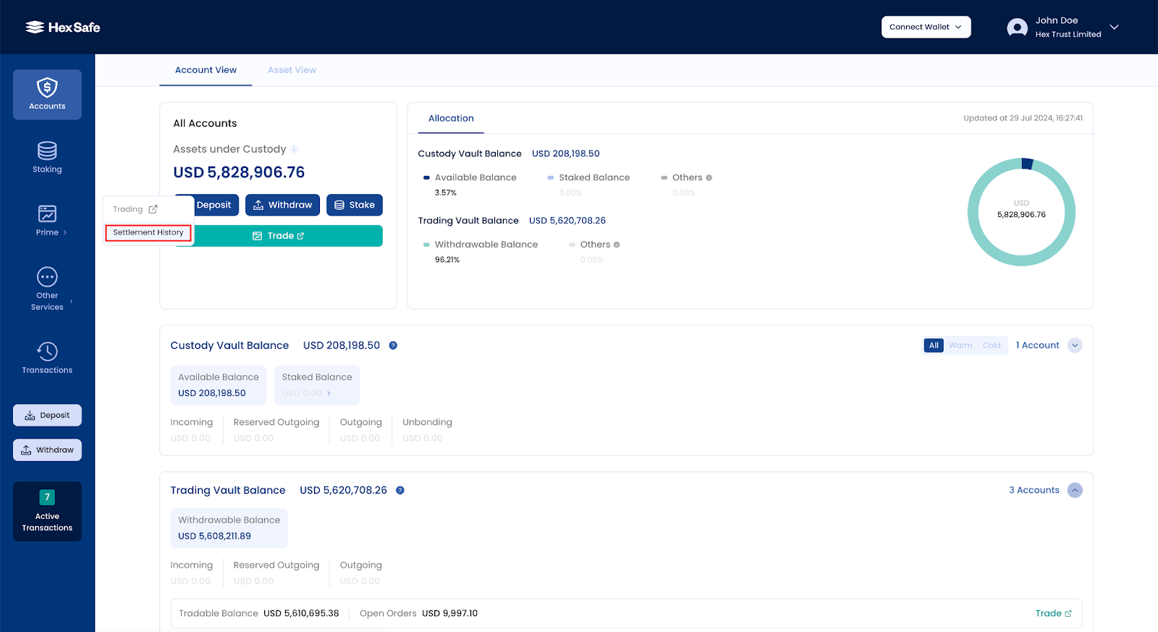This screenshot has height=632, width=1158.
Task: Expand the Custody 1 Account chevron
Action: pyautogui.click(x=1075, y=345)
